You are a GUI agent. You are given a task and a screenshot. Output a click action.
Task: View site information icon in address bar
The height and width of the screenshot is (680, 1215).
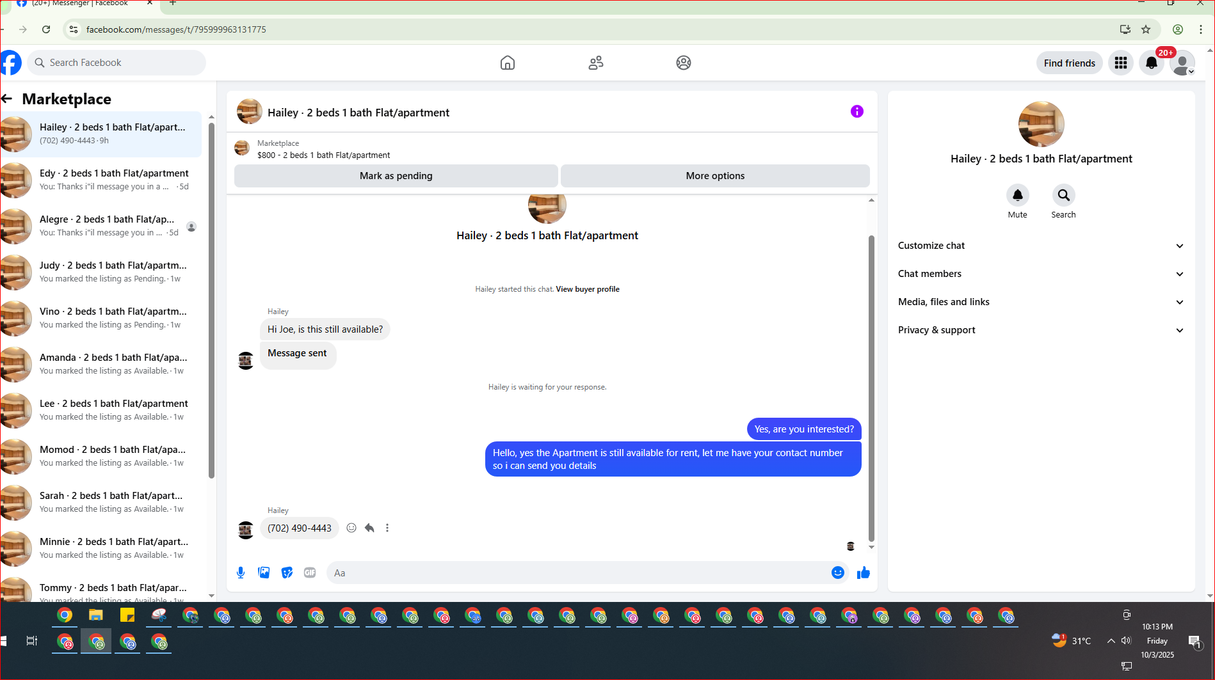pyautogui.click(x=74, y=29)
